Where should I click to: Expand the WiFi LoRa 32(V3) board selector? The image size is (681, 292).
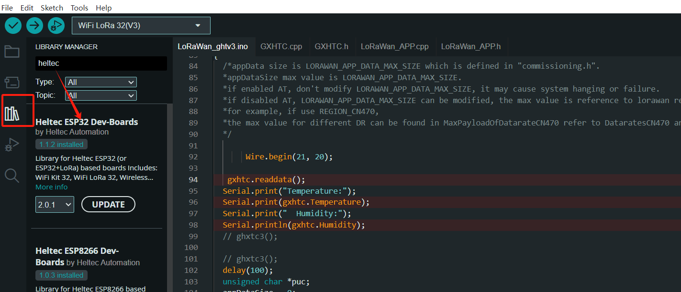[x=141, y=26]
